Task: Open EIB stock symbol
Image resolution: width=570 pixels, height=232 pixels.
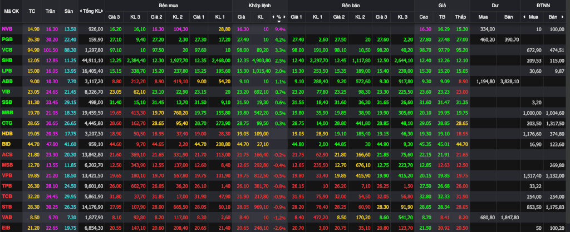Action: point(6,228)
